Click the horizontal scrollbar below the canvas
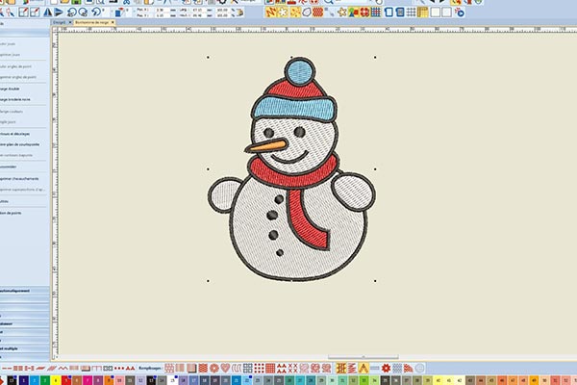The height and width of the screenshot is (385, 577). tap(356, 357)
